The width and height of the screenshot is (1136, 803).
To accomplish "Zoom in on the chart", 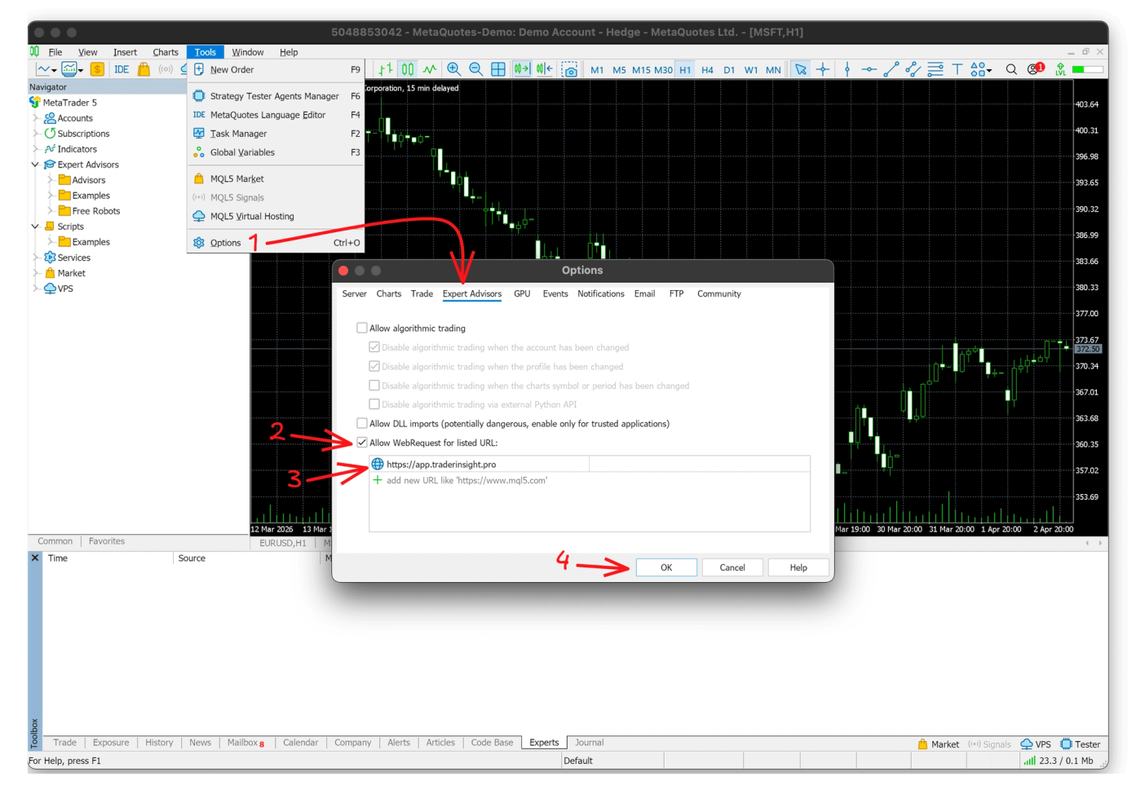I will [x=454, y=69].
